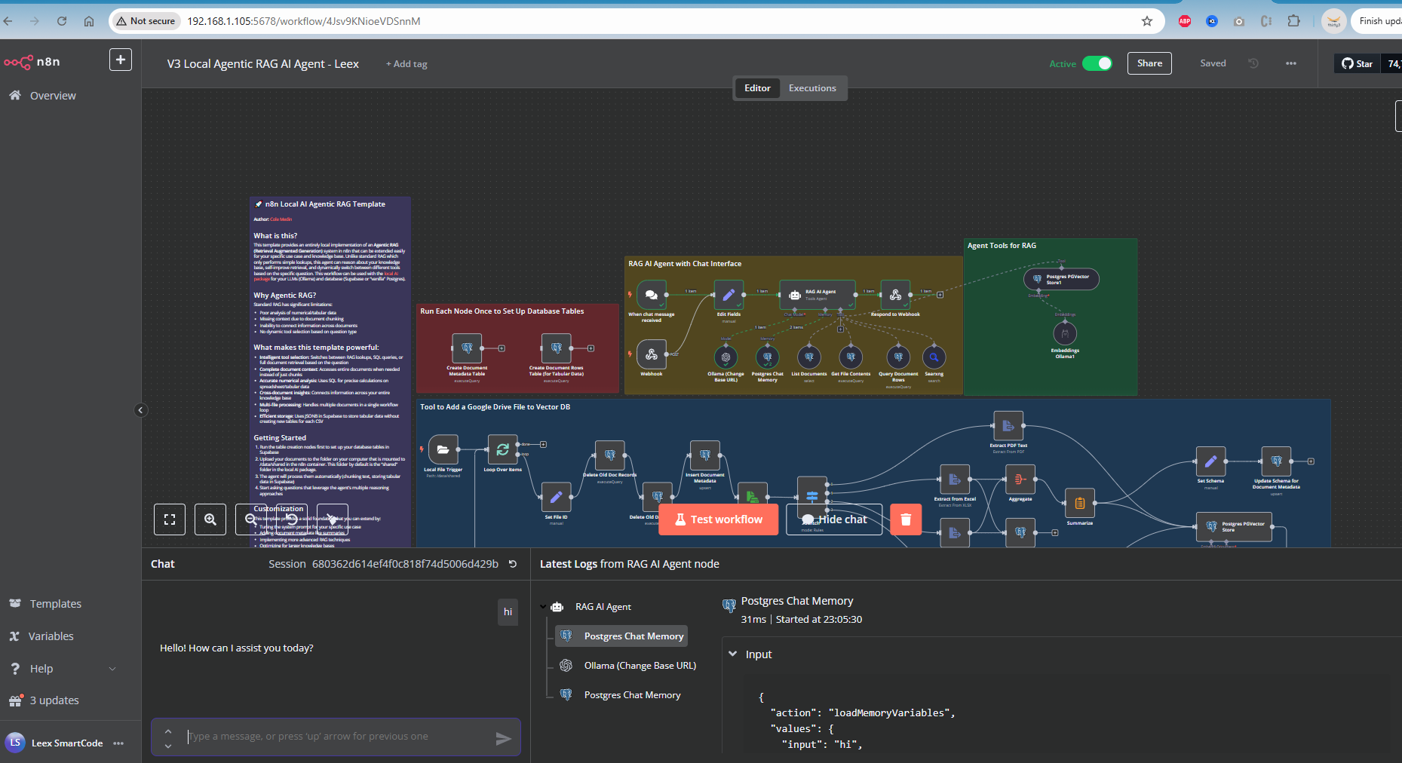Open the 3 updates notification item

[54, 700]
